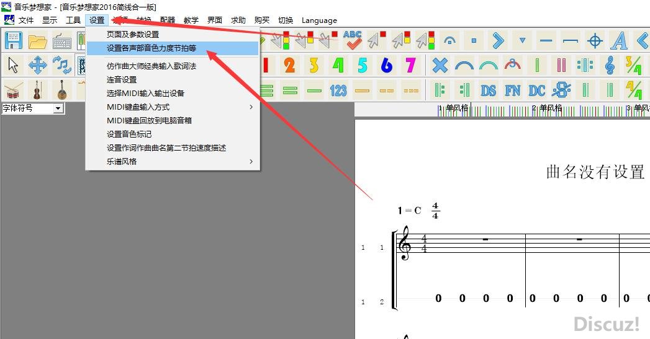
Task: Click the blue 123 numbering icon
Action: pyautogui.click(x=338, y=90)
